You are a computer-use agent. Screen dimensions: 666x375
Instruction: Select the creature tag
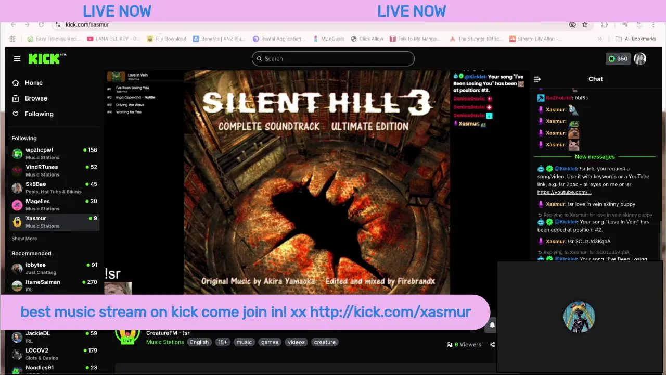(325, 342)
